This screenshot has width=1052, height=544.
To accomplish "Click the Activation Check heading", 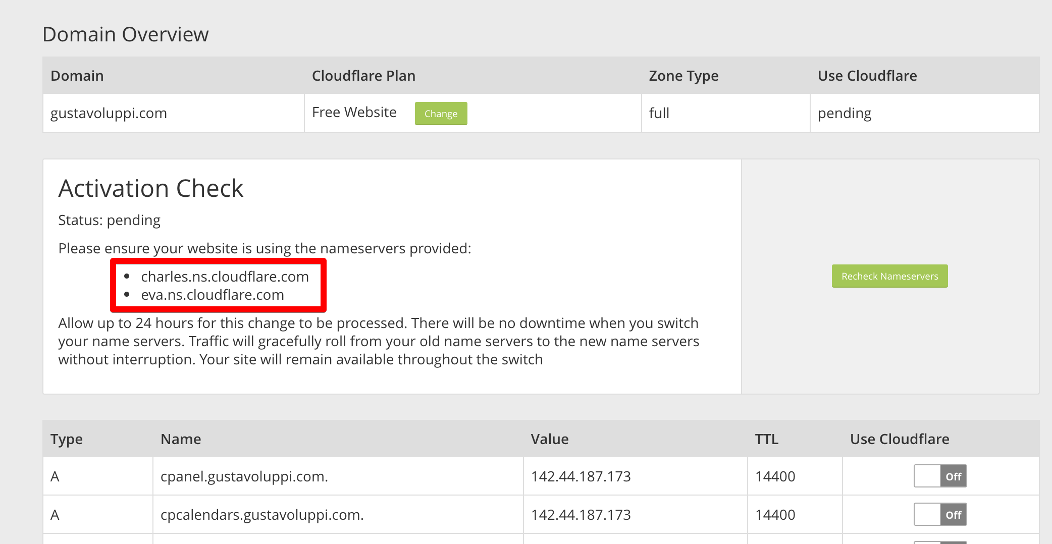I will (x=150, y=188).
